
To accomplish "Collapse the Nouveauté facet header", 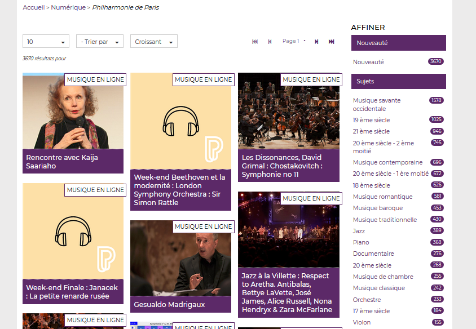I will 398,43.
